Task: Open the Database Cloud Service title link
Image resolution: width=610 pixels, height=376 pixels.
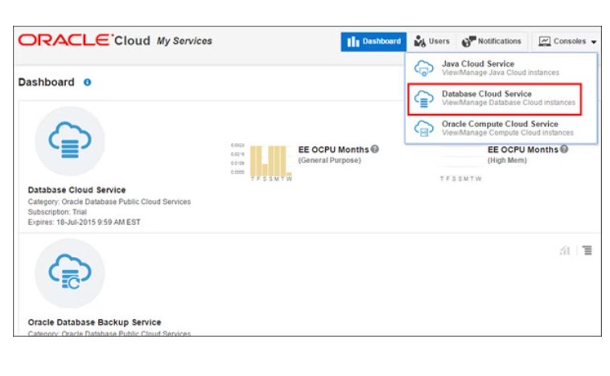Action: [76, 190]
